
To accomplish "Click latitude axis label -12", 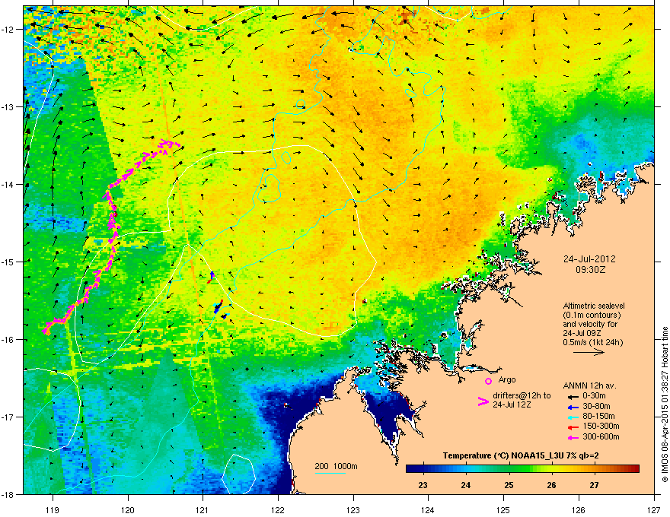I will [9, 30].
